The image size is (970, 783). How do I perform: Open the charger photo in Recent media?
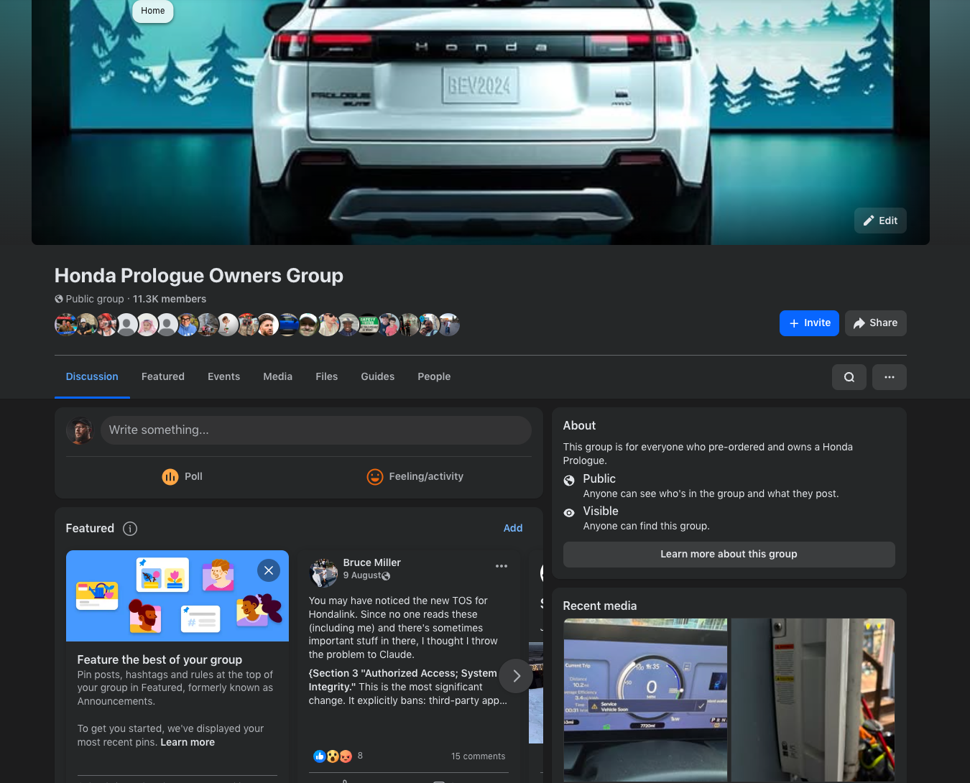click(x=813, y=700)
